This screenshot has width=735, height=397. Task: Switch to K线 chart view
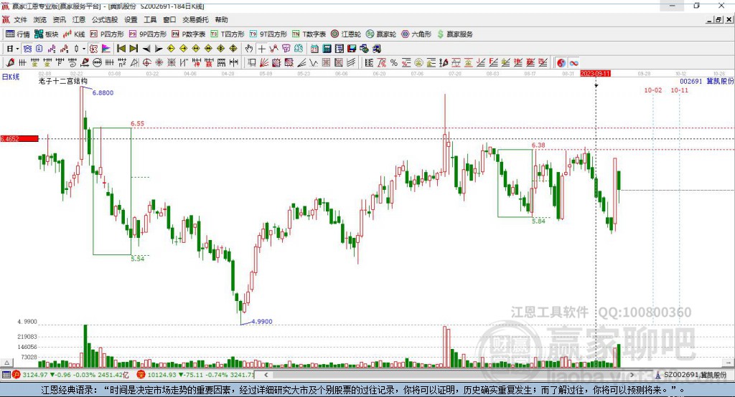tap(74, 34)
